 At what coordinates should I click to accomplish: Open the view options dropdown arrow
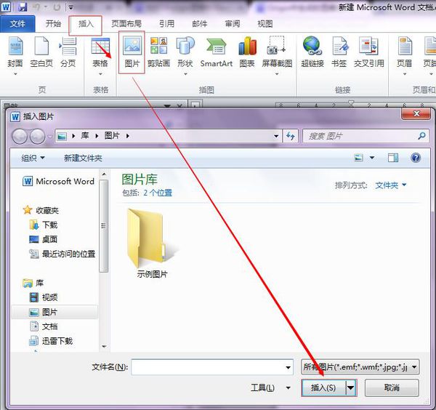coord(372,158)
